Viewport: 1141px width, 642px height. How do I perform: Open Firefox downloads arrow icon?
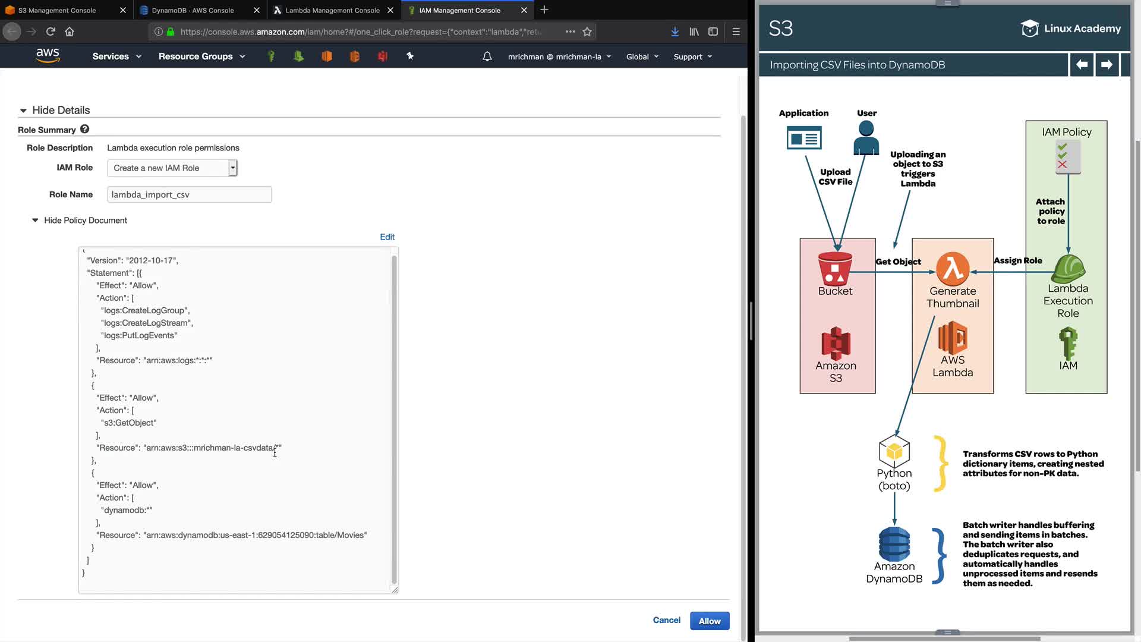tap(675, 32)
